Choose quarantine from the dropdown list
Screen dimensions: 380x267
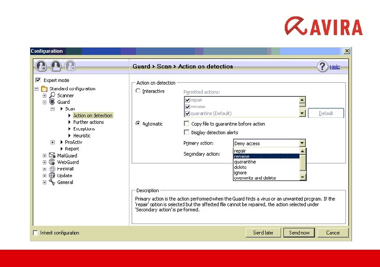click(x=267, y=162)
